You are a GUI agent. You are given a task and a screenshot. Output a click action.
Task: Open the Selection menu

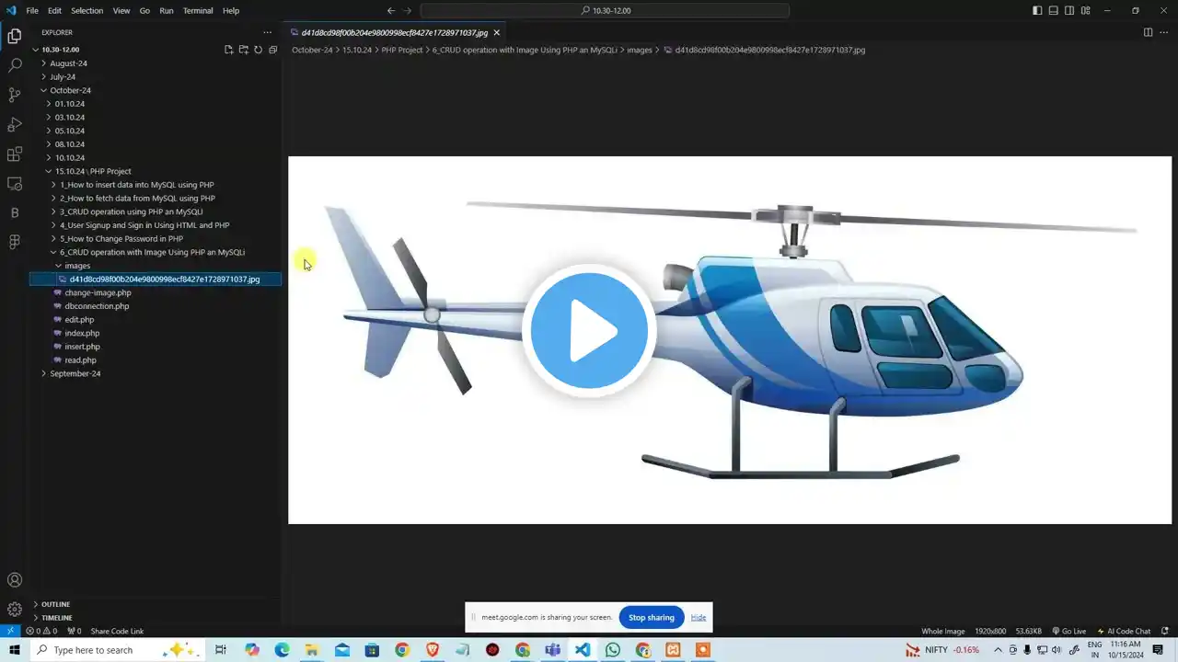click(x=87, y=11)
